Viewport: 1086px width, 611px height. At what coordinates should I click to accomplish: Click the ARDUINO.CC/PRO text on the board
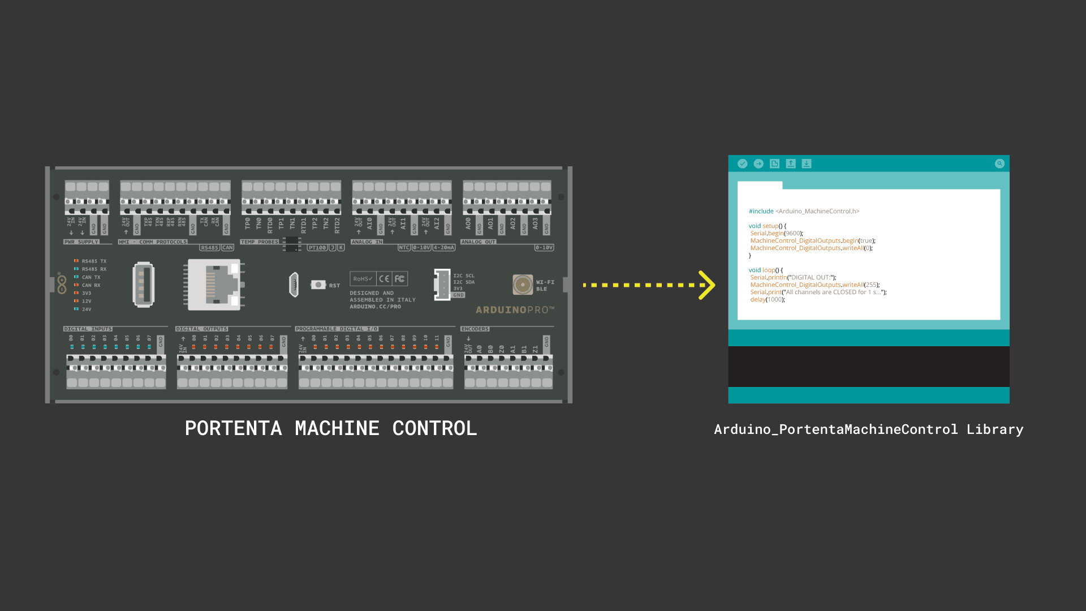pyautogui.click(x=375, y=307)
